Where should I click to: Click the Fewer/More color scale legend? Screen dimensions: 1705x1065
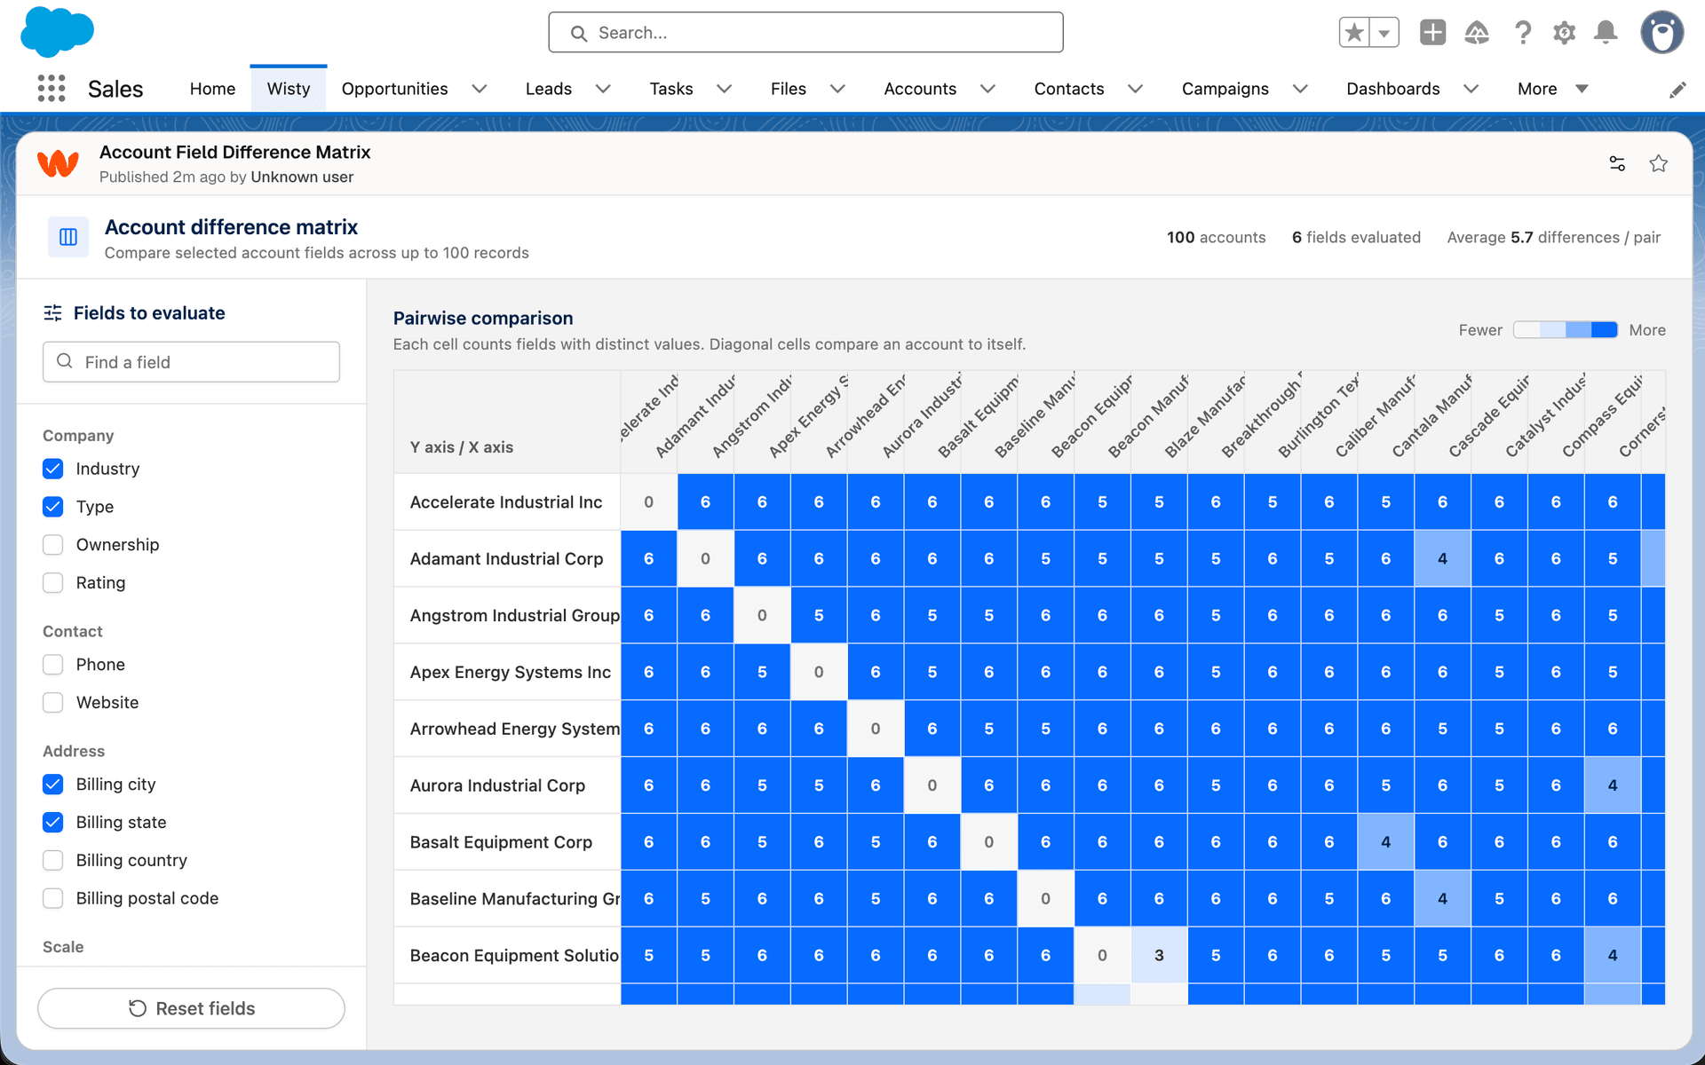click(1566, 330)
